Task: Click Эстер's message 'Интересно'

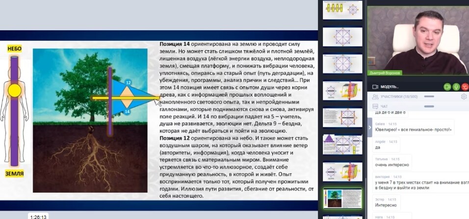Action: [x=386, y=205]
